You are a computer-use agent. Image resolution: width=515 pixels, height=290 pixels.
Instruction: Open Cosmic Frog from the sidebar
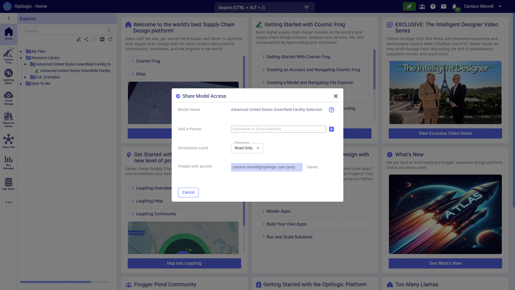9,55
